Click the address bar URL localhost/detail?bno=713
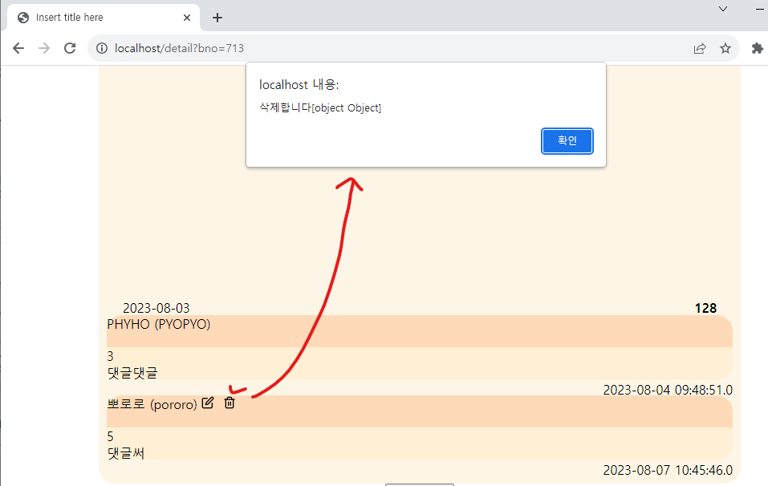The width and height of the screenshot is (768, 486). 179,48
